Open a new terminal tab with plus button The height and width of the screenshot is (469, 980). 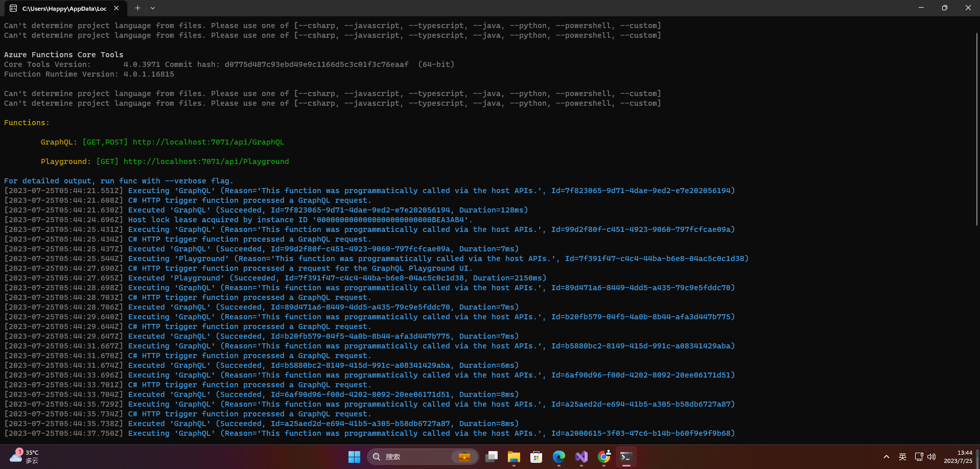pos(137,8)
